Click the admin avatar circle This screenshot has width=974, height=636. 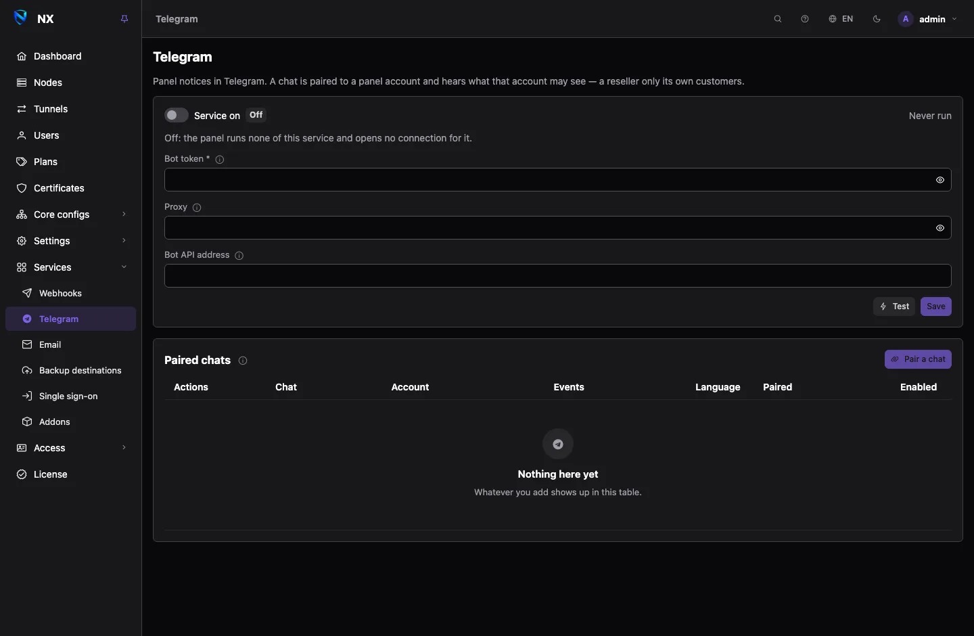coord(906,19)
